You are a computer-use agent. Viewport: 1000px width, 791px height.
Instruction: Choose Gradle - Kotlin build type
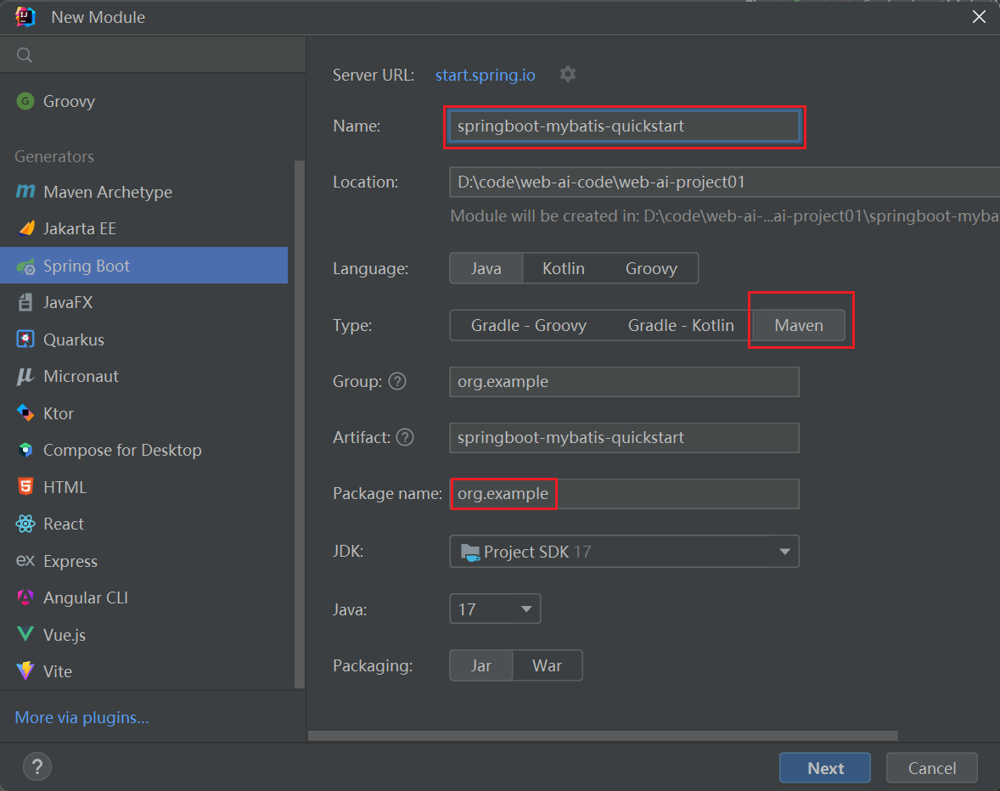(x=681, y=325)
